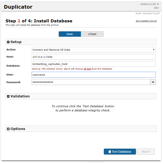
Task: Focus the Database name input field
Action: pyautogui.click(x=93, y=64)
